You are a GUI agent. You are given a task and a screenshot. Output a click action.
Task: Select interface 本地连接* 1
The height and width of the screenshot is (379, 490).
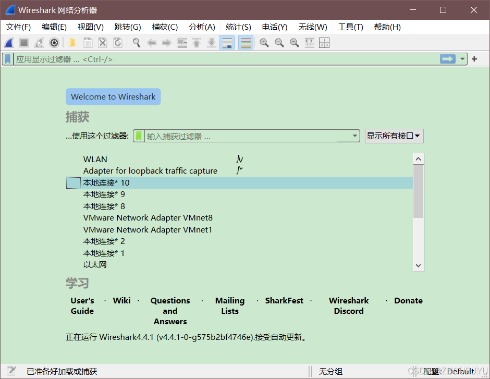pos(239,253)
